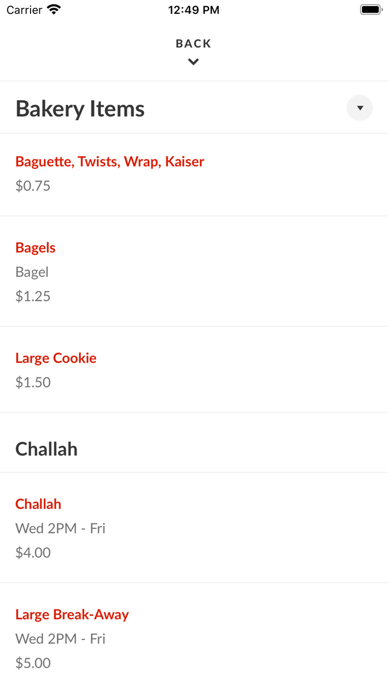Viewport: 388px width, 689px height.
Task: Tap the Bakery Items section header
Action: 80,108
